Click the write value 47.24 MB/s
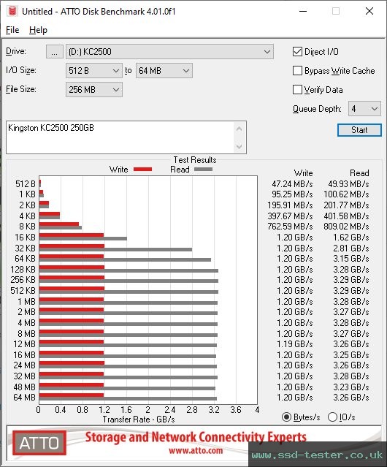The image size is (387, 467). pyautogui.click(x=292, y=184)
